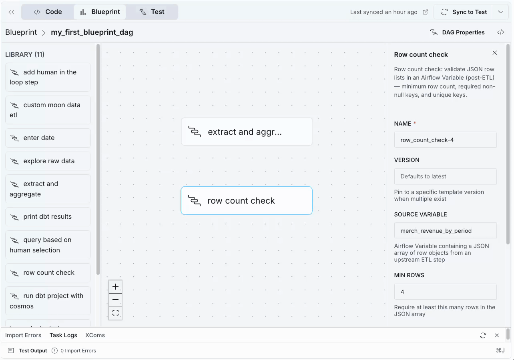Open the code editor via the </> icon

click(x=500, y=32)
